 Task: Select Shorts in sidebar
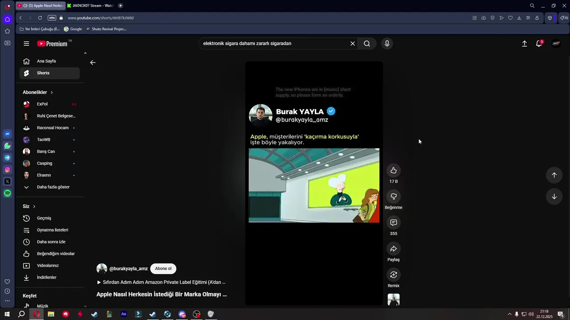pyautogui.click(x=49, y=73)
